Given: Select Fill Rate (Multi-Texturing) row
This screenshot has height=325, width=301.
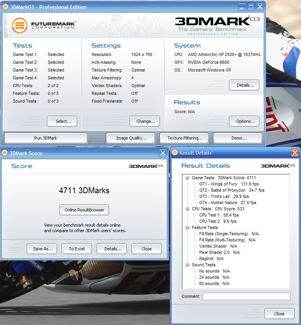Looking at the screenshot, I should tap(227, 240).
